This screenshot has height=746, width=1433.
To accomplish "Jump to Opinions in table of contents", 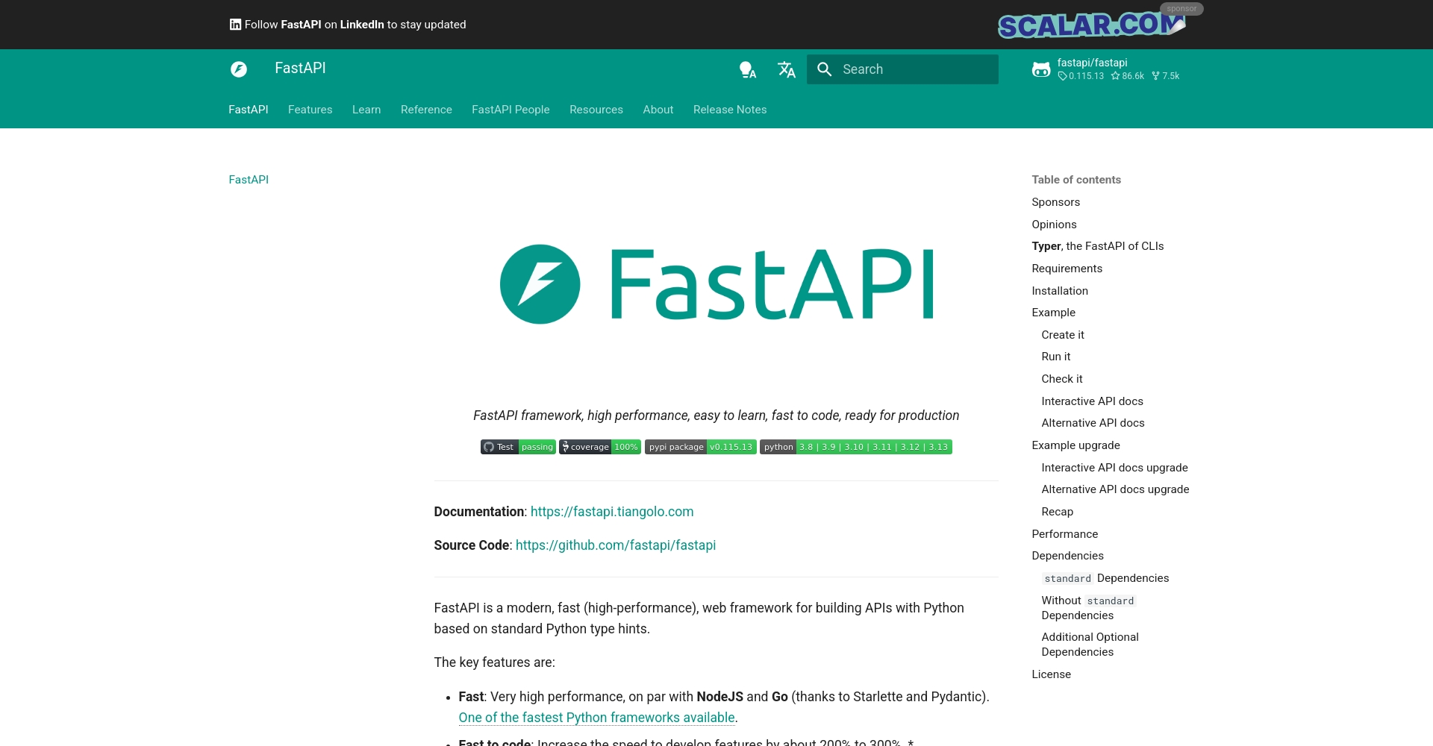I will [1054, 225].
